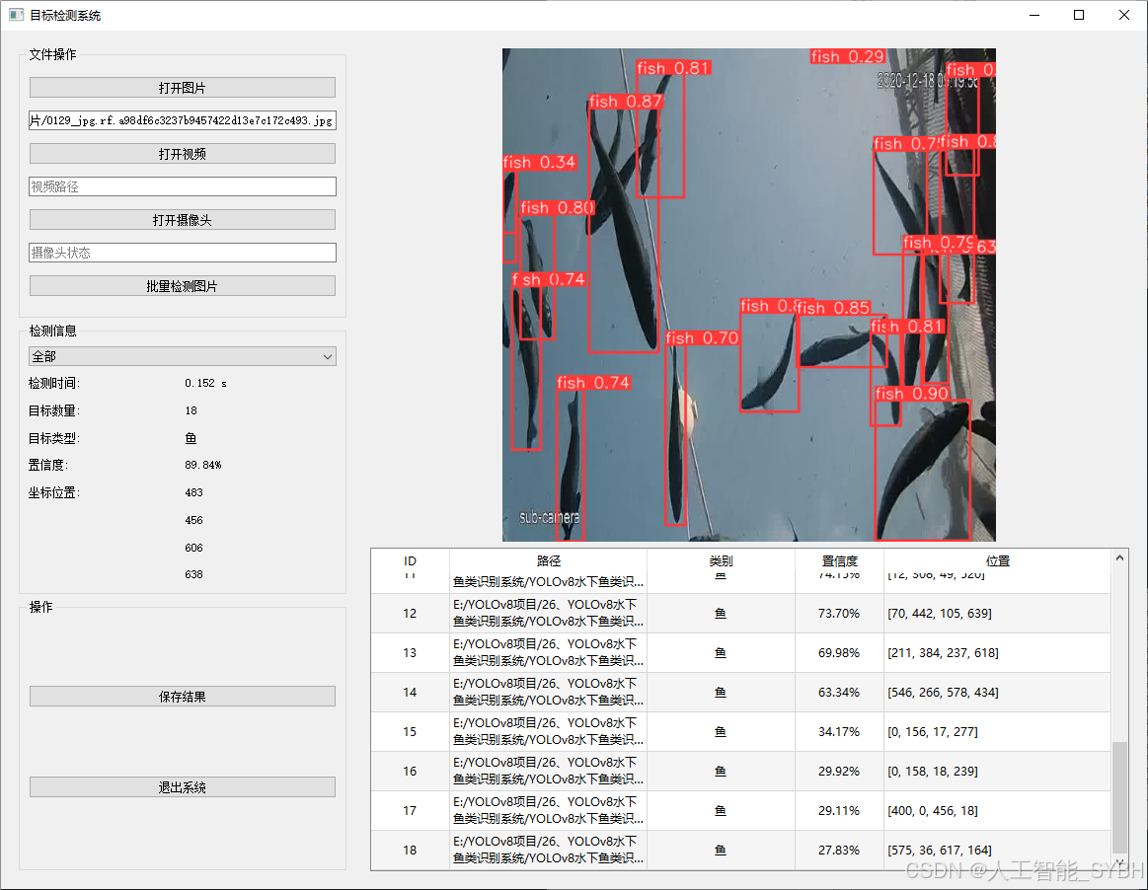Viewport: 1148px width, 890px height.
Task: Click the 摄像头状态 input field
Action: (182, 252)
